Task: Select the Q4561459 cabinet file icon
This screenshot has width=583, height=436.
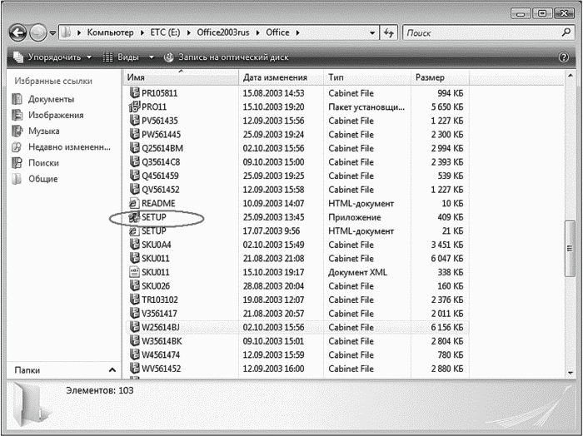Action: pos(134,176)
